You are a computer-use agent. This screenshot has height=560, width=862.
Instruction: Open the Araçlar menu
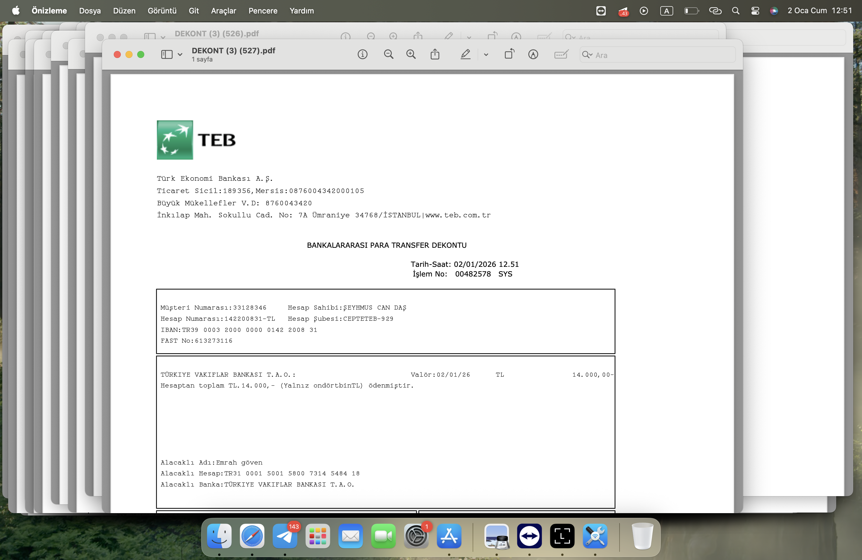pos(223,11)
